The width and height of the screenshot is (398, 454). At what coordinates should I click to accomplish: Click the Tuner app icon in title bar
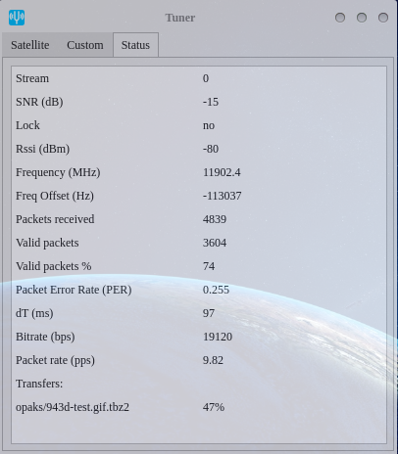coord(17,18)
